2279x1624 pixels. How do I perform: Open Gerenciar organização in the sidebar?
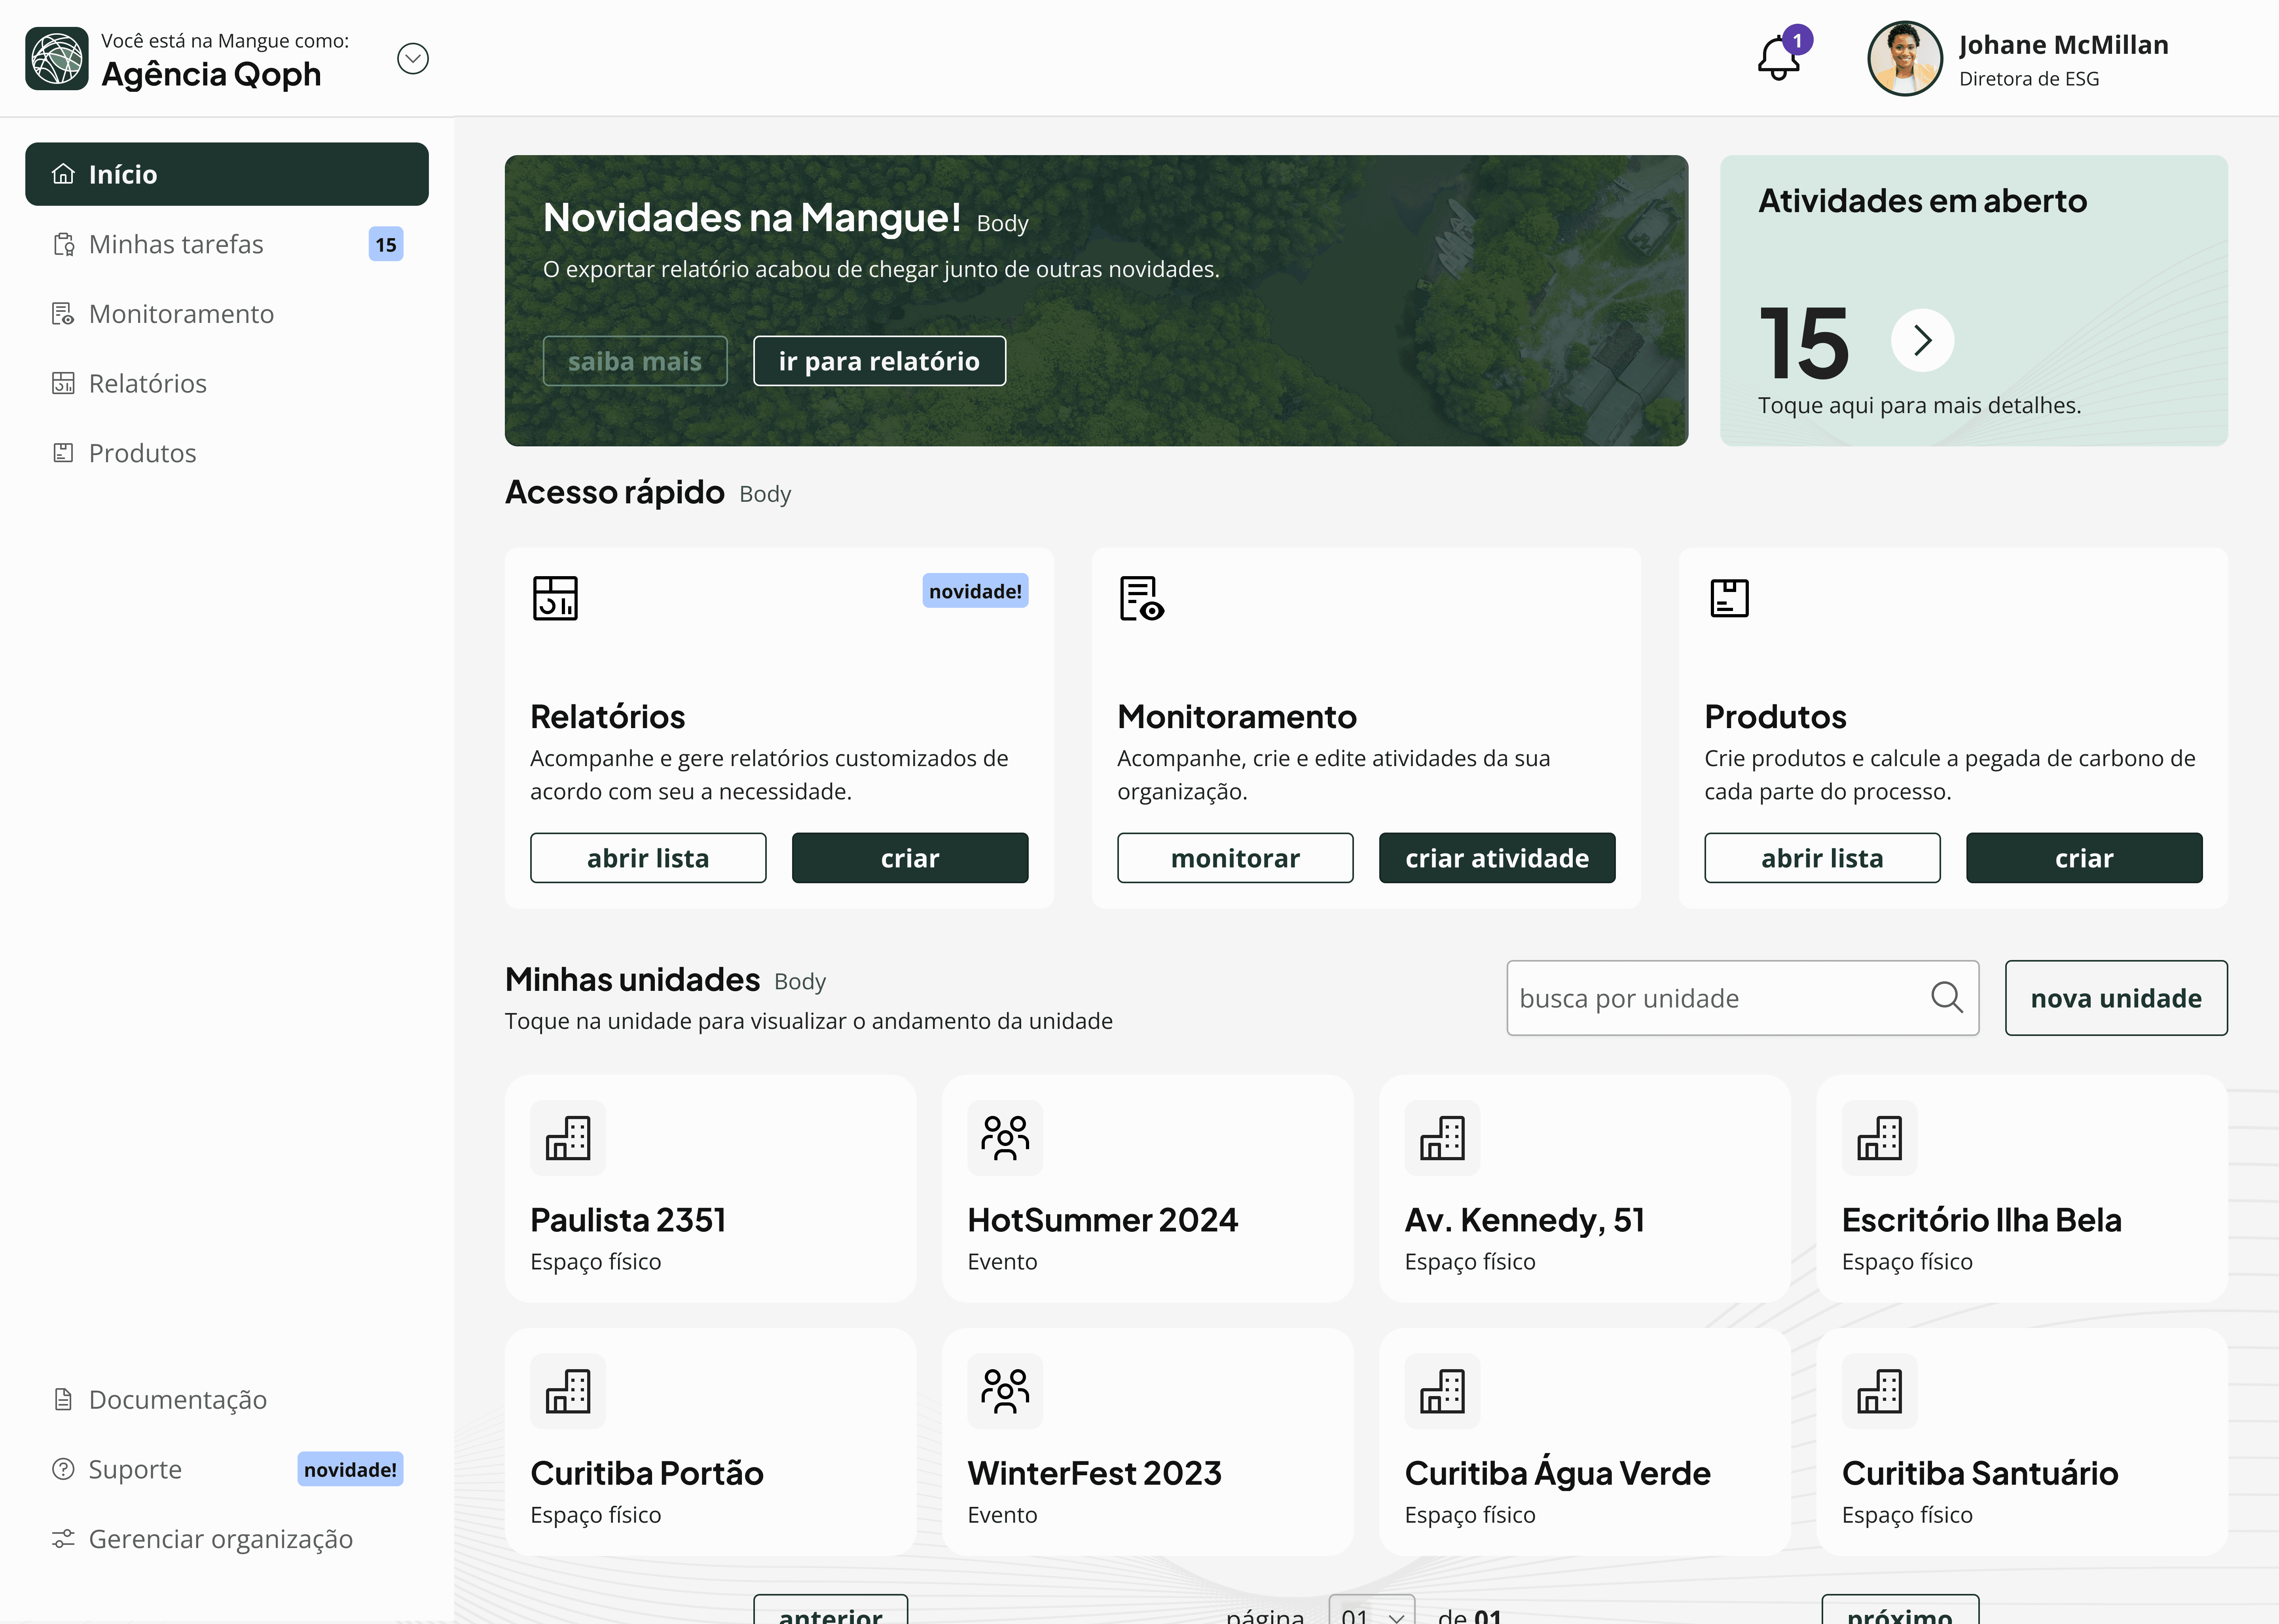pos(227,1539)
